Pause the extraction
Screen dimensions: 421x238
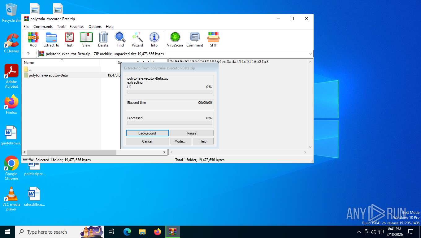(x=192, y=133)
